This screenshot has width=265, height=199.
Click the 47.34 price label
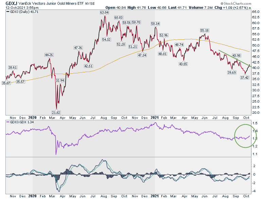[142, 55]
